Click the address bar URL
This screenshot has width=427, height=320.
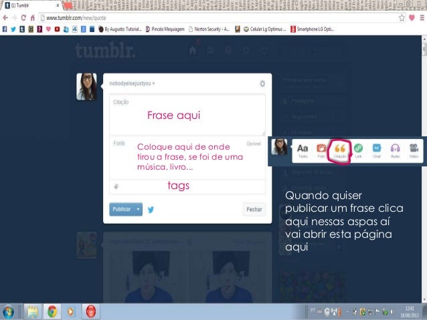[76, 18]
